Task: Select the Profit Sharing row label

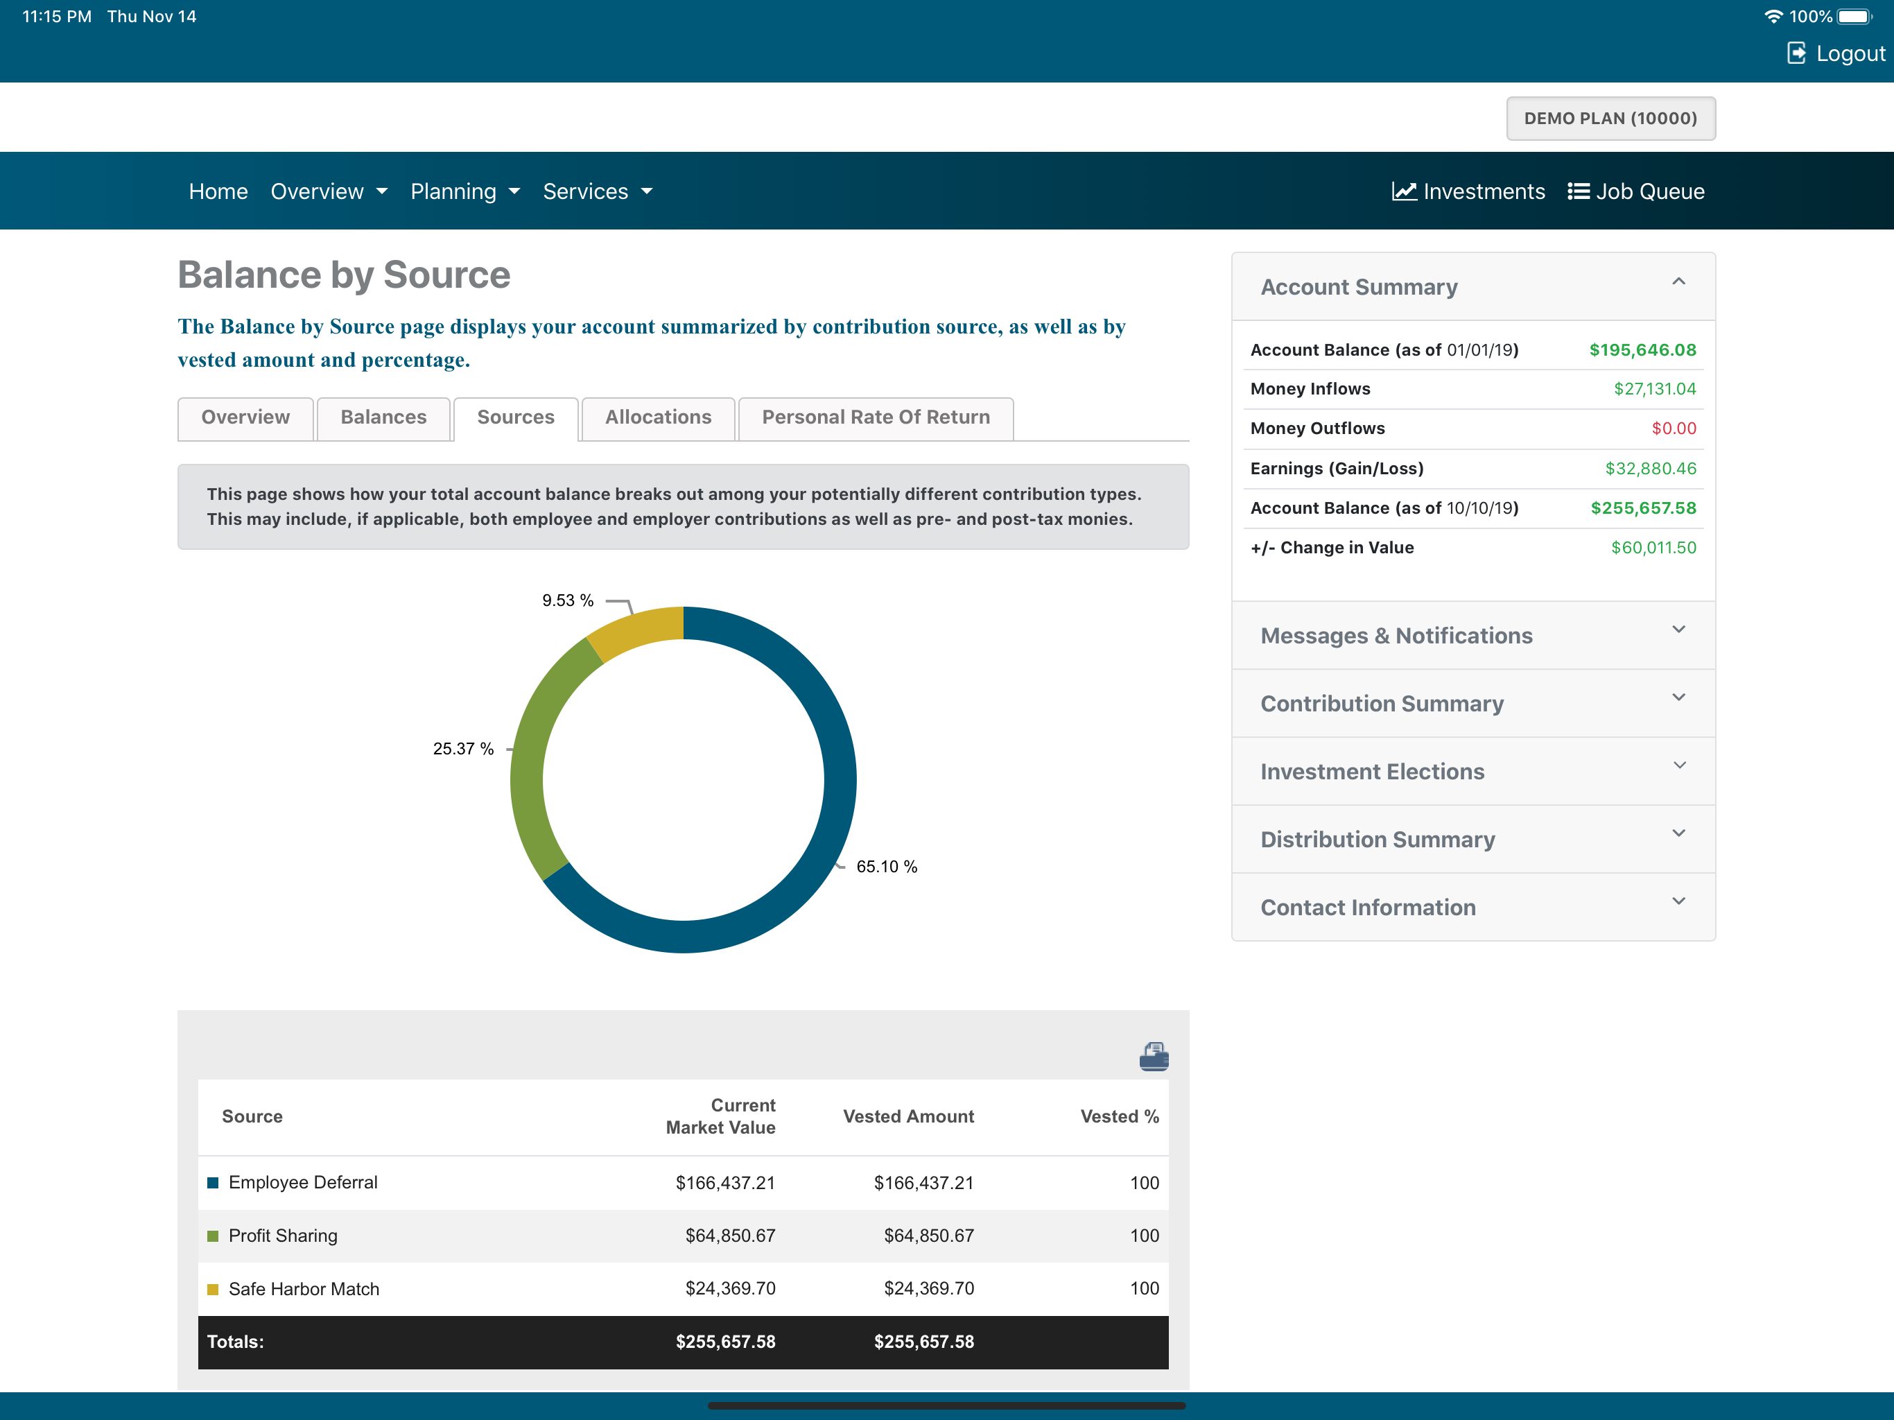Action: (283, 1236)
